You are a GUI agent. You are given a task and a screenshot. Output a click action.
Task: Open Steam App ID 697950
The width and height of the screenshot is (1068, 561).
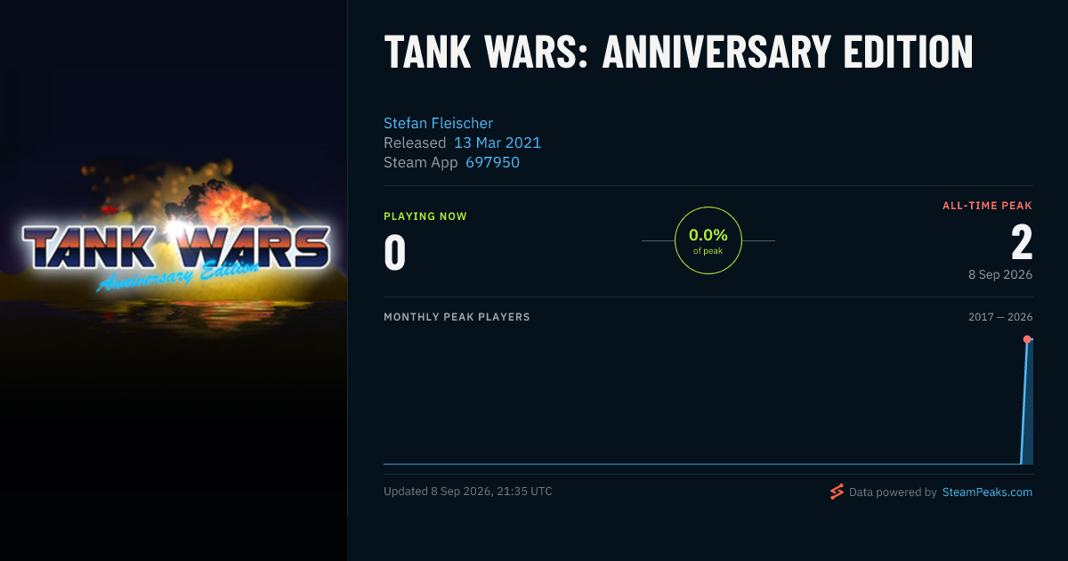coord(492,162)
